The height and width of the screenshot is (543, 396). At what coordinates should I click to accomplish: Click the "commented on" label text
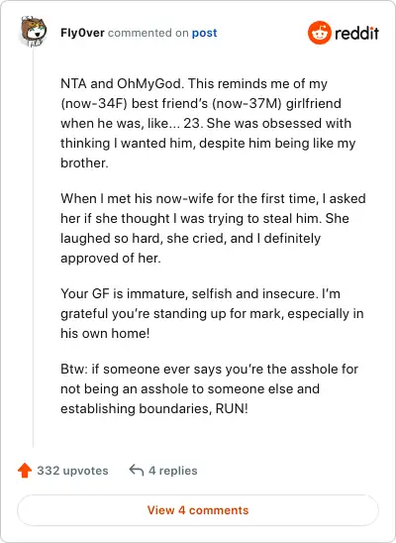click(148, 33)
